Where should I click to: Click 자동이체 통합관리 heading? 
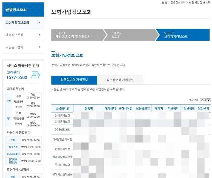19,132
